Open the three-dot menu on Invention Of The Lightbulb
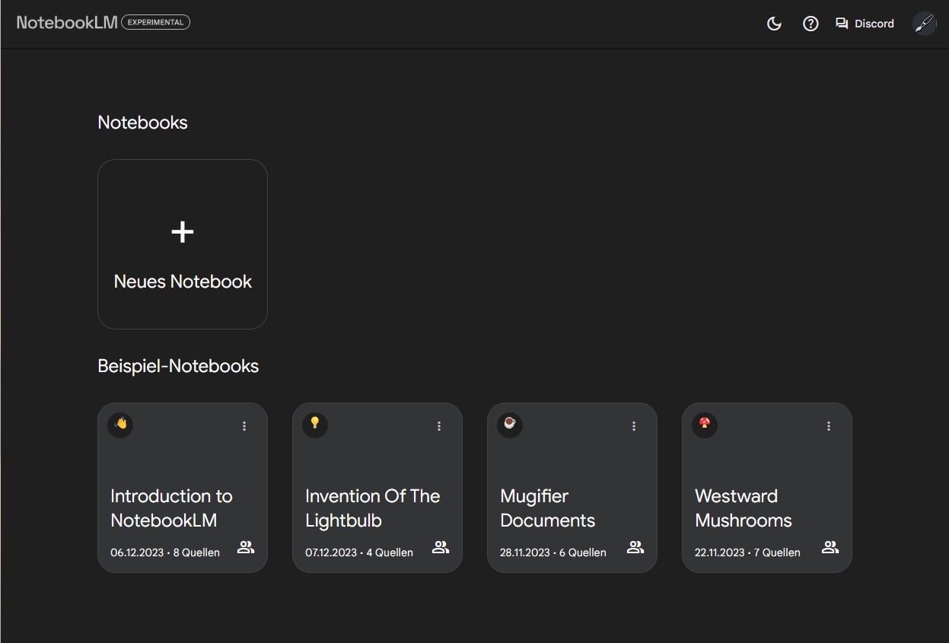Viewport: 949px width, 643px height. (x=439, y=426)
